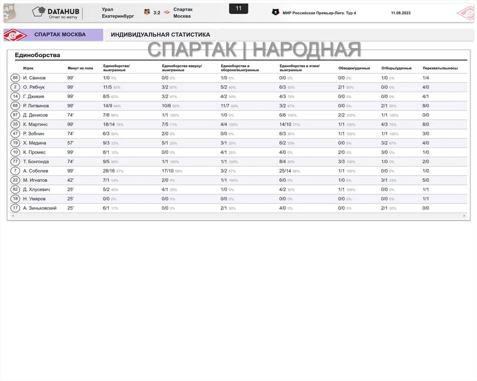The height and width of the screenshot is (381, 477).
Task: Click the faded Ural crest in the top-left corner
Action: click(10, 13)
